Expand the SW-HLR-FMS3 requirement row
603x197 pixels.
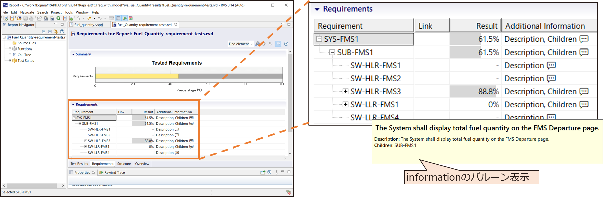coord(86,141)
